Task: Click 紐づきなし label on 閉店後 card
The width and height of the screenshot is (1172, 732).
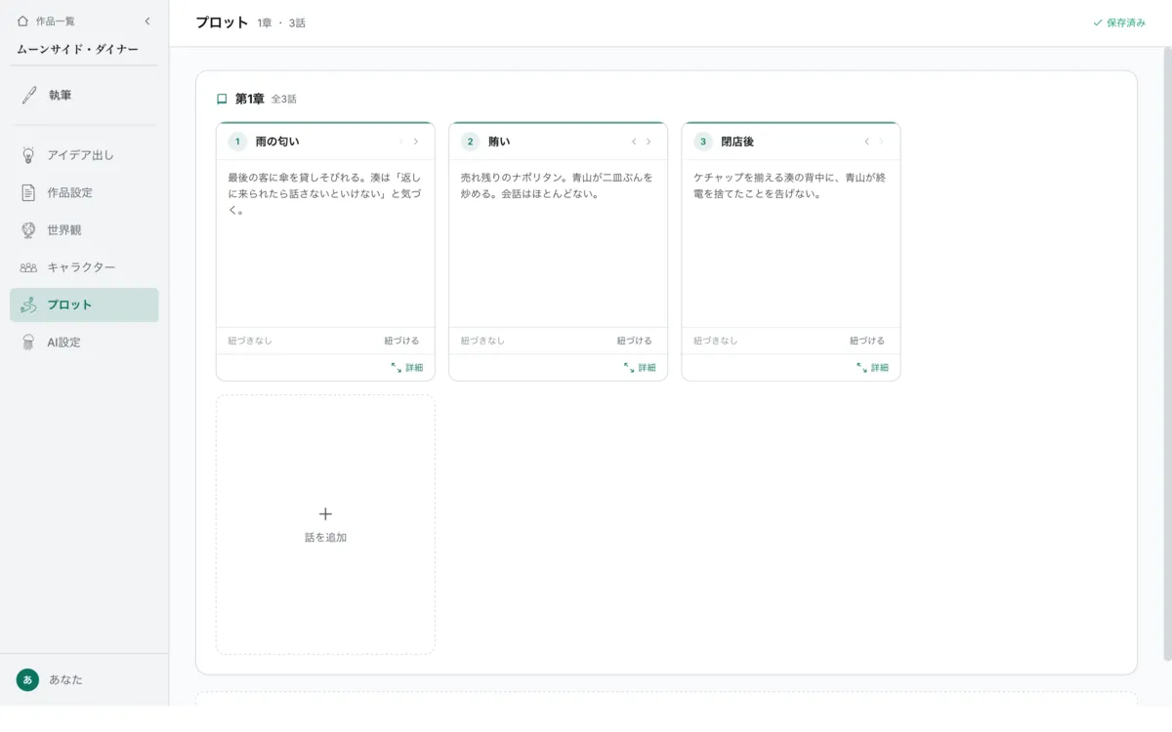Action: pyautogui.click(x=715, y=341)
